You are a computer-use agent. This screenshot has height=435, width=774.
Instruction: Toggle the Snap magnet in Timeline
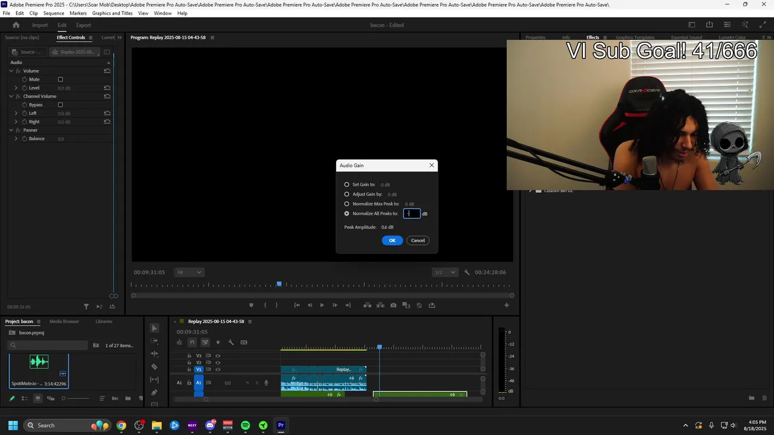192,343
